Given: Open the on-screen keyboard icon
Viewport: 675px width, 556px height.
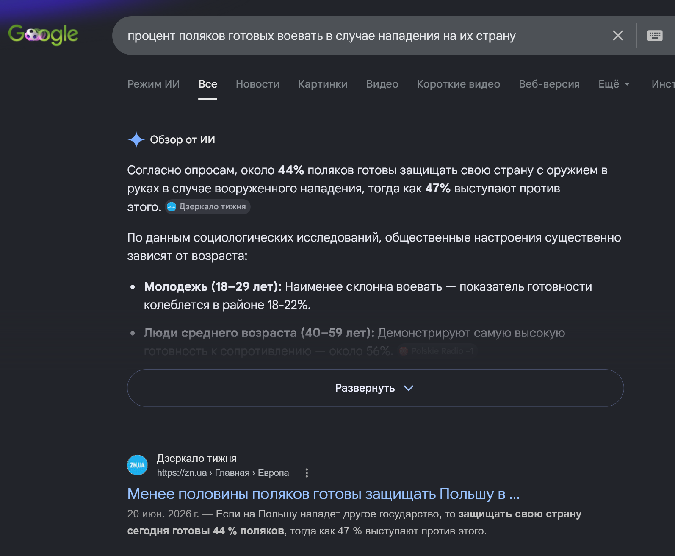Looking at the screenshot, I should point(655,36).
